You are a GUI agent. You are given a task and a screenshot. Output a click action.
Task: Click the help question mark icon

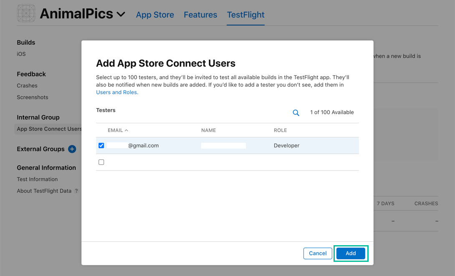point(76,191)
